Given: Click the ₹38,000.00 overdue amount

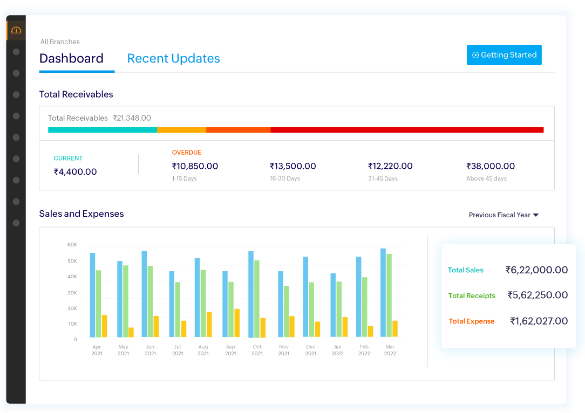Looking at the screenshot, I should pyautogui.click(x=490, y=166).
